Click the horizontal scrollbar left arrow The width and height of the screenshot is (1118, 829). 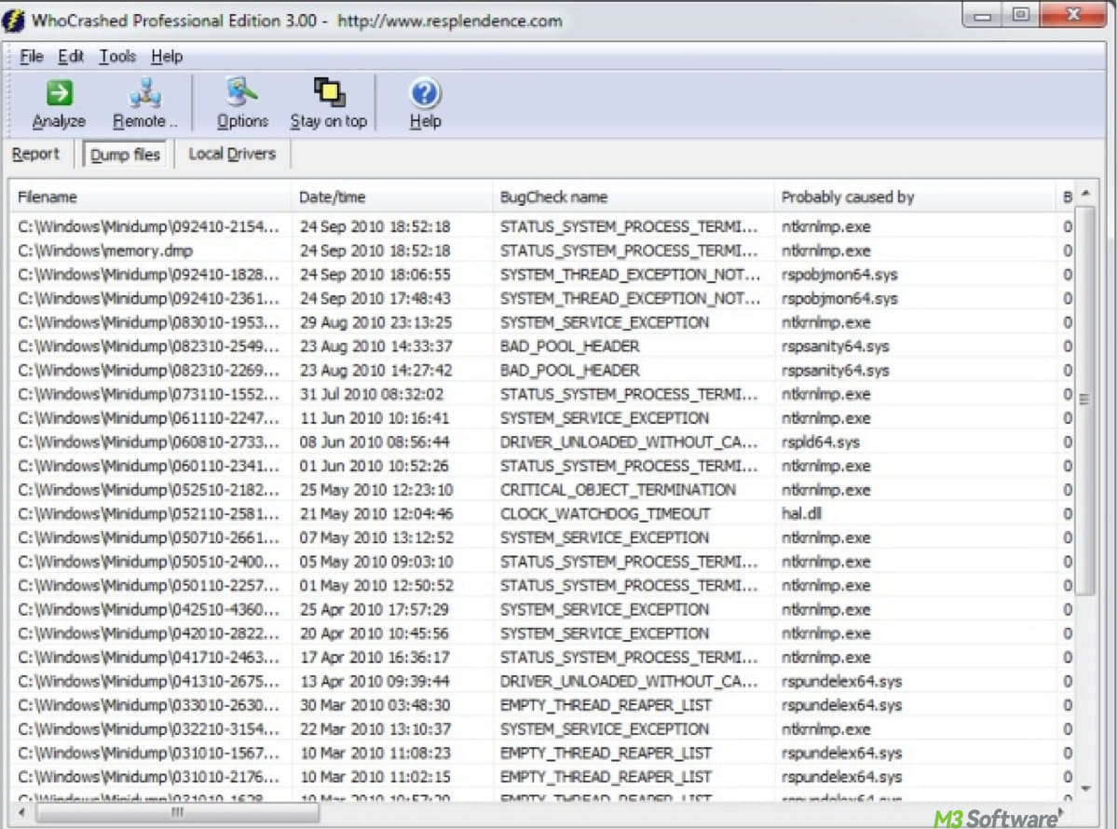coord(23,813)
